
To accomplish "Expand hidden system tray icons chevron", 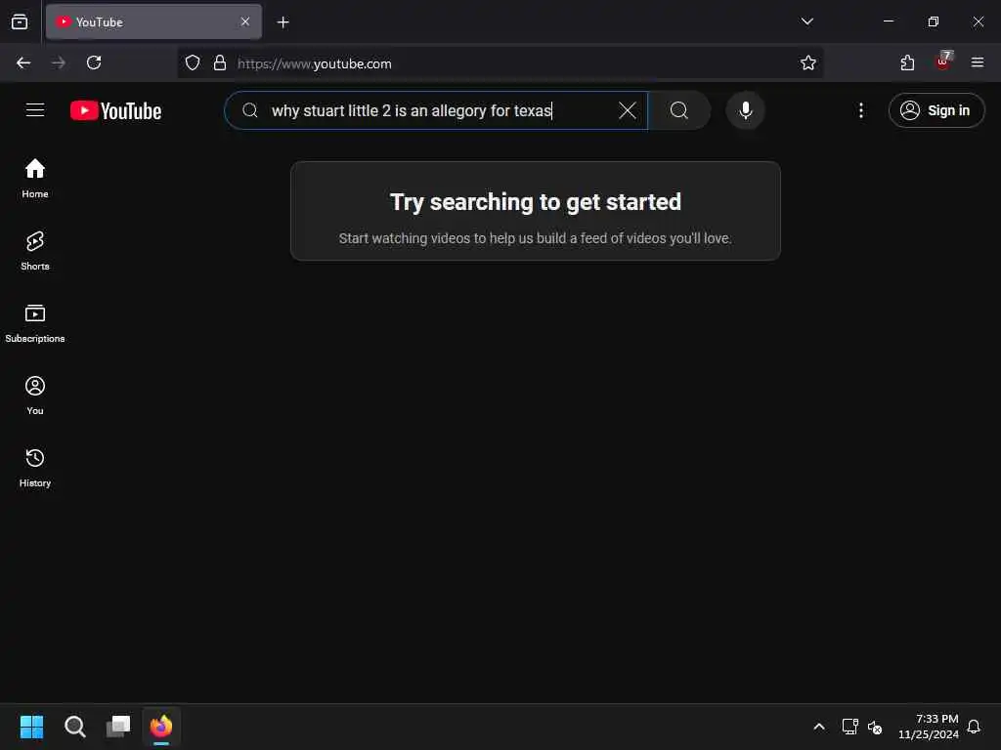I will tap(819, 727).
